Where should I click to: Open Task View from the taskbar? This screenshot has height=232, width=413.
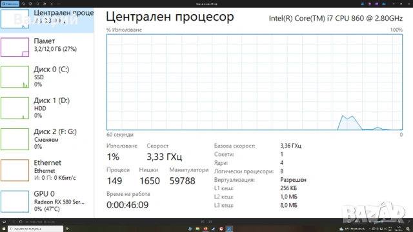pyautogui.click(x=67, y=229)
